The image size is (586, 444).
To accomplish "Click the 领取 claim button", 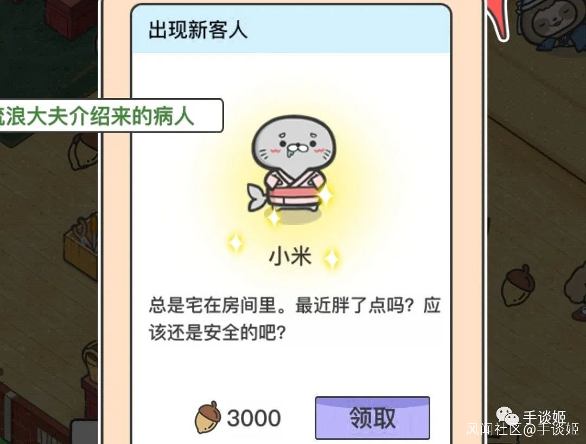I will coord(372,417).
